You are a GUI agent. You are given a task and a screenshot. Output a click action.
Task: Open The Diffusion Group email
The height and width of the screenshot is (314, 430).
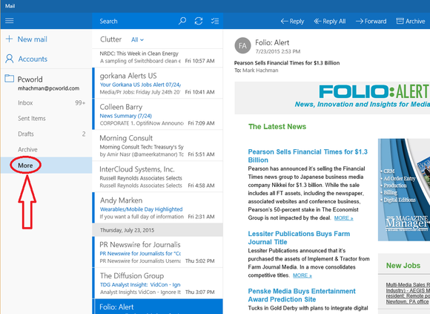point(157,283)
